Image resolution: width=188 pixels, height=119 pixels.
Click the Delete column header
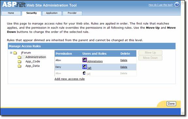click(x=125, y=54)
